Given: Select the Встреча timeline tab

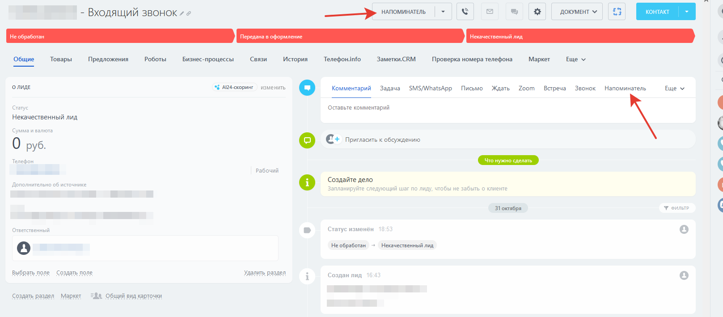Looking at the screenshot, I should (555, 88).
